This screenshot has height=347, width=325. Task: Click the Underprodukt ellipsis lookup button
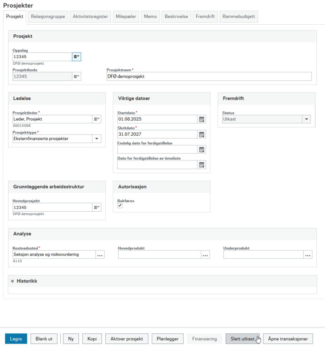308,255
